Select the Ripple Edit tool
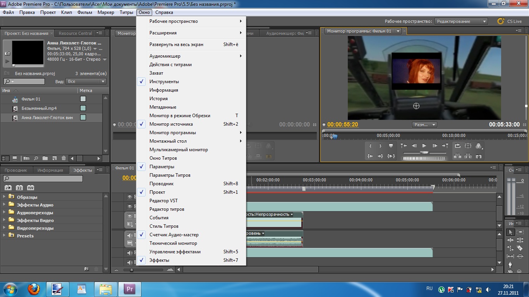 [x=510, y=240]
